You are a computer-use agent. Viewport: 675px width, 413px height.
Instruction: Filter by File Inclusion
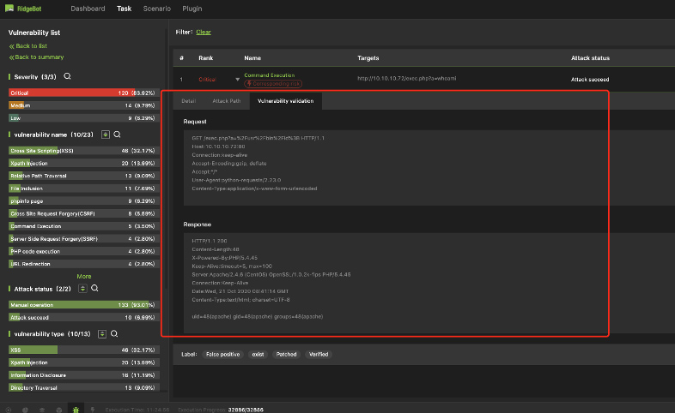click(84, 189)
